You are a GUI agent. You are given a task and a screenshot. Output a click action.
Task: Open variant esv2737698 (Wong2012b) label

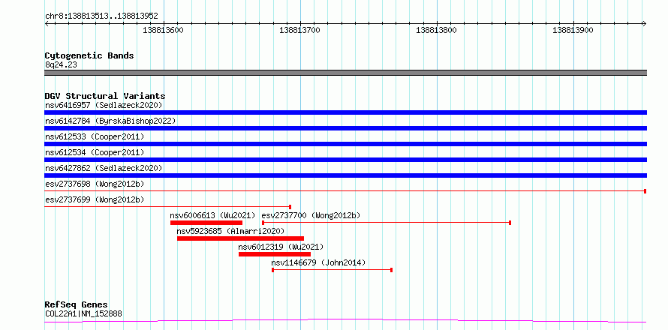coord(95,184)
